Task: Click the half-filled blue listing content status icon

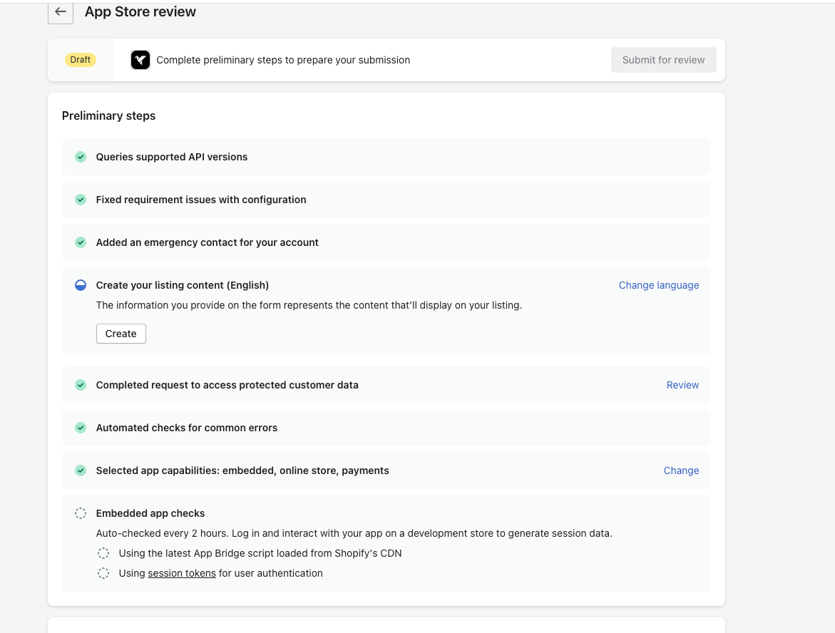Action: pyautogui.click(x=81, y=285)
